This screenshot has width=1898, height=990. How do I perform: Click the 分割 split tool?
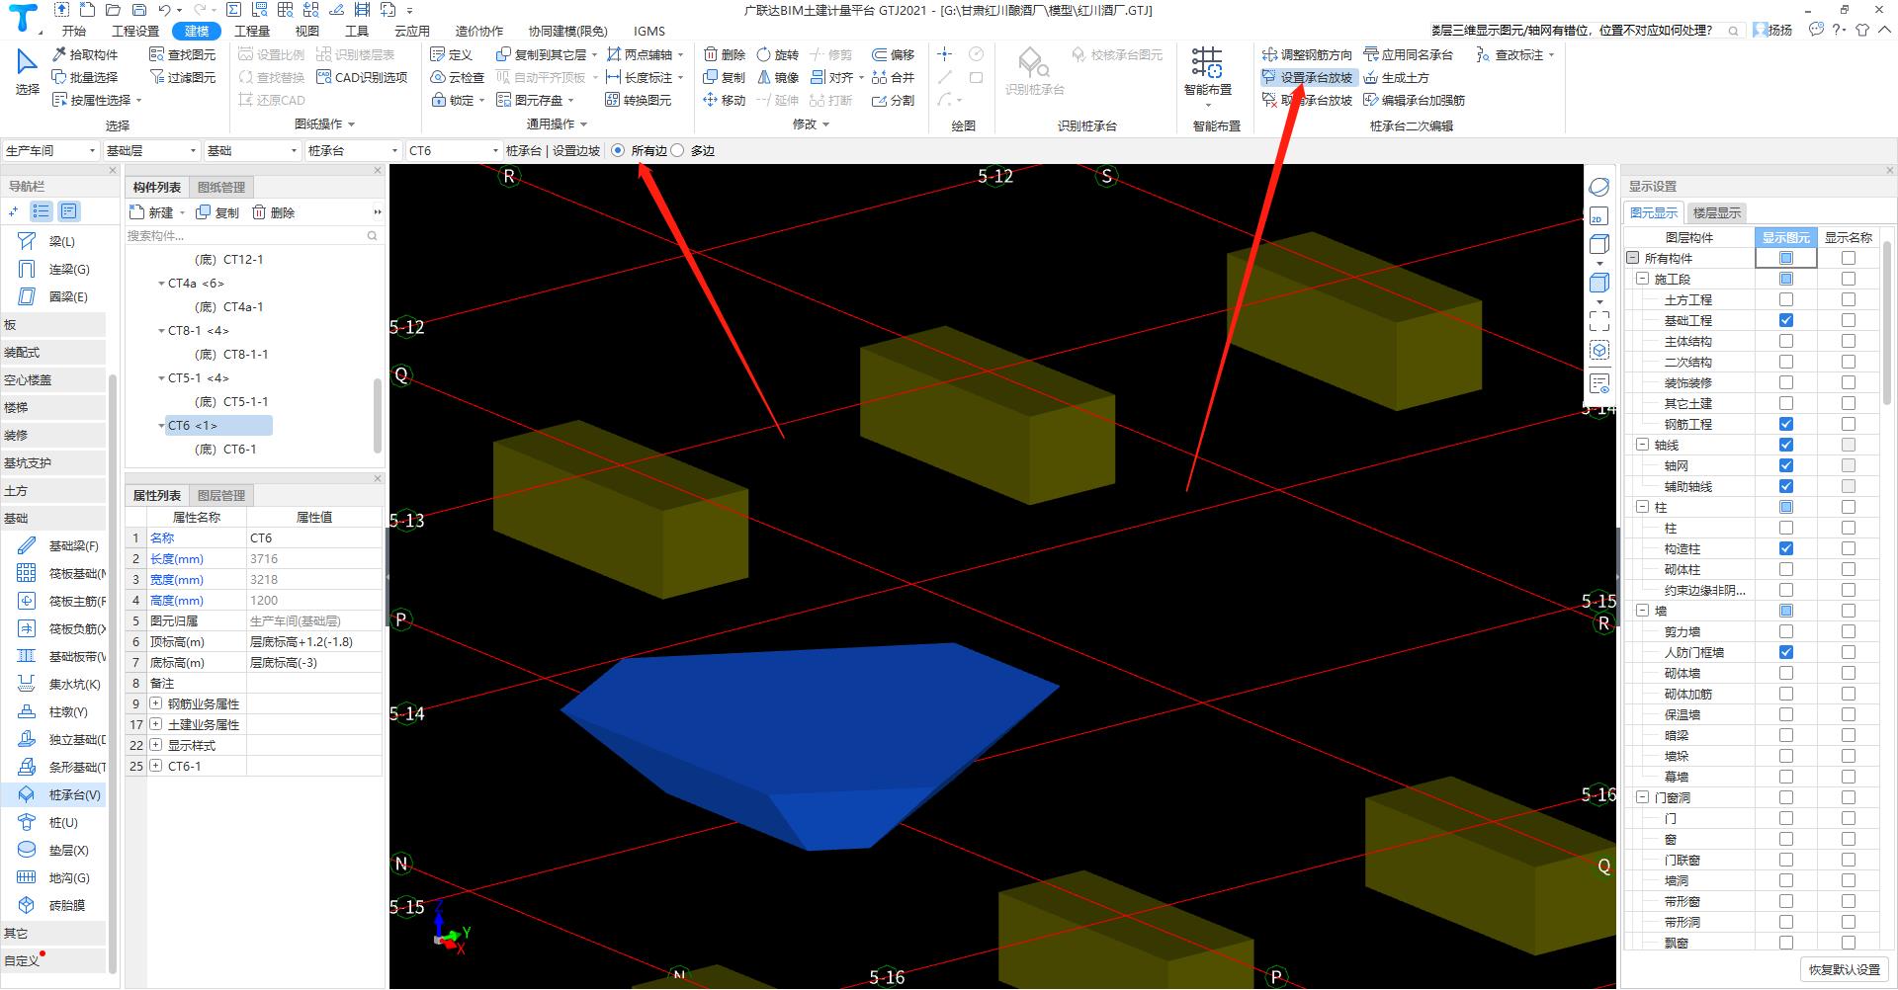pyautogui.click(x=894, y=100)
